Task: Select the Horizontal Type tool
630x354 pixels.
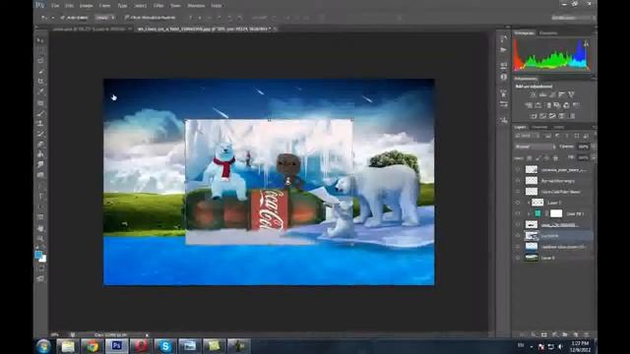Action: (x=40, y=197)
